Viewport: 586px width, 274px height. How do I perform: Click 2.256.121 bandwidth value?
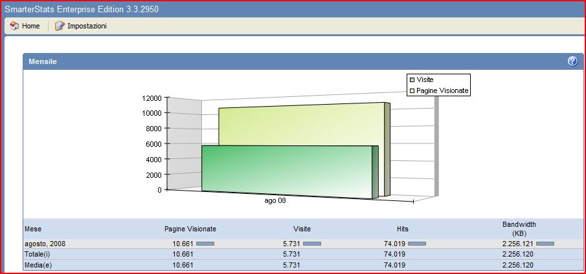(517, 244)
